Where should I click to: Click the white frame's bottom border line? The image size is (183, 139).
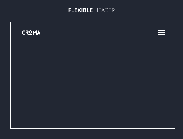[x=93, y=129]
